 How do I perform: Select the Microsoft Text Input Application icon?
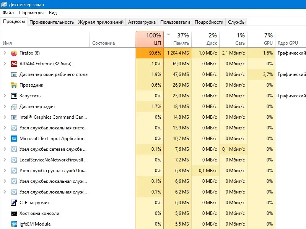(14, 139)
